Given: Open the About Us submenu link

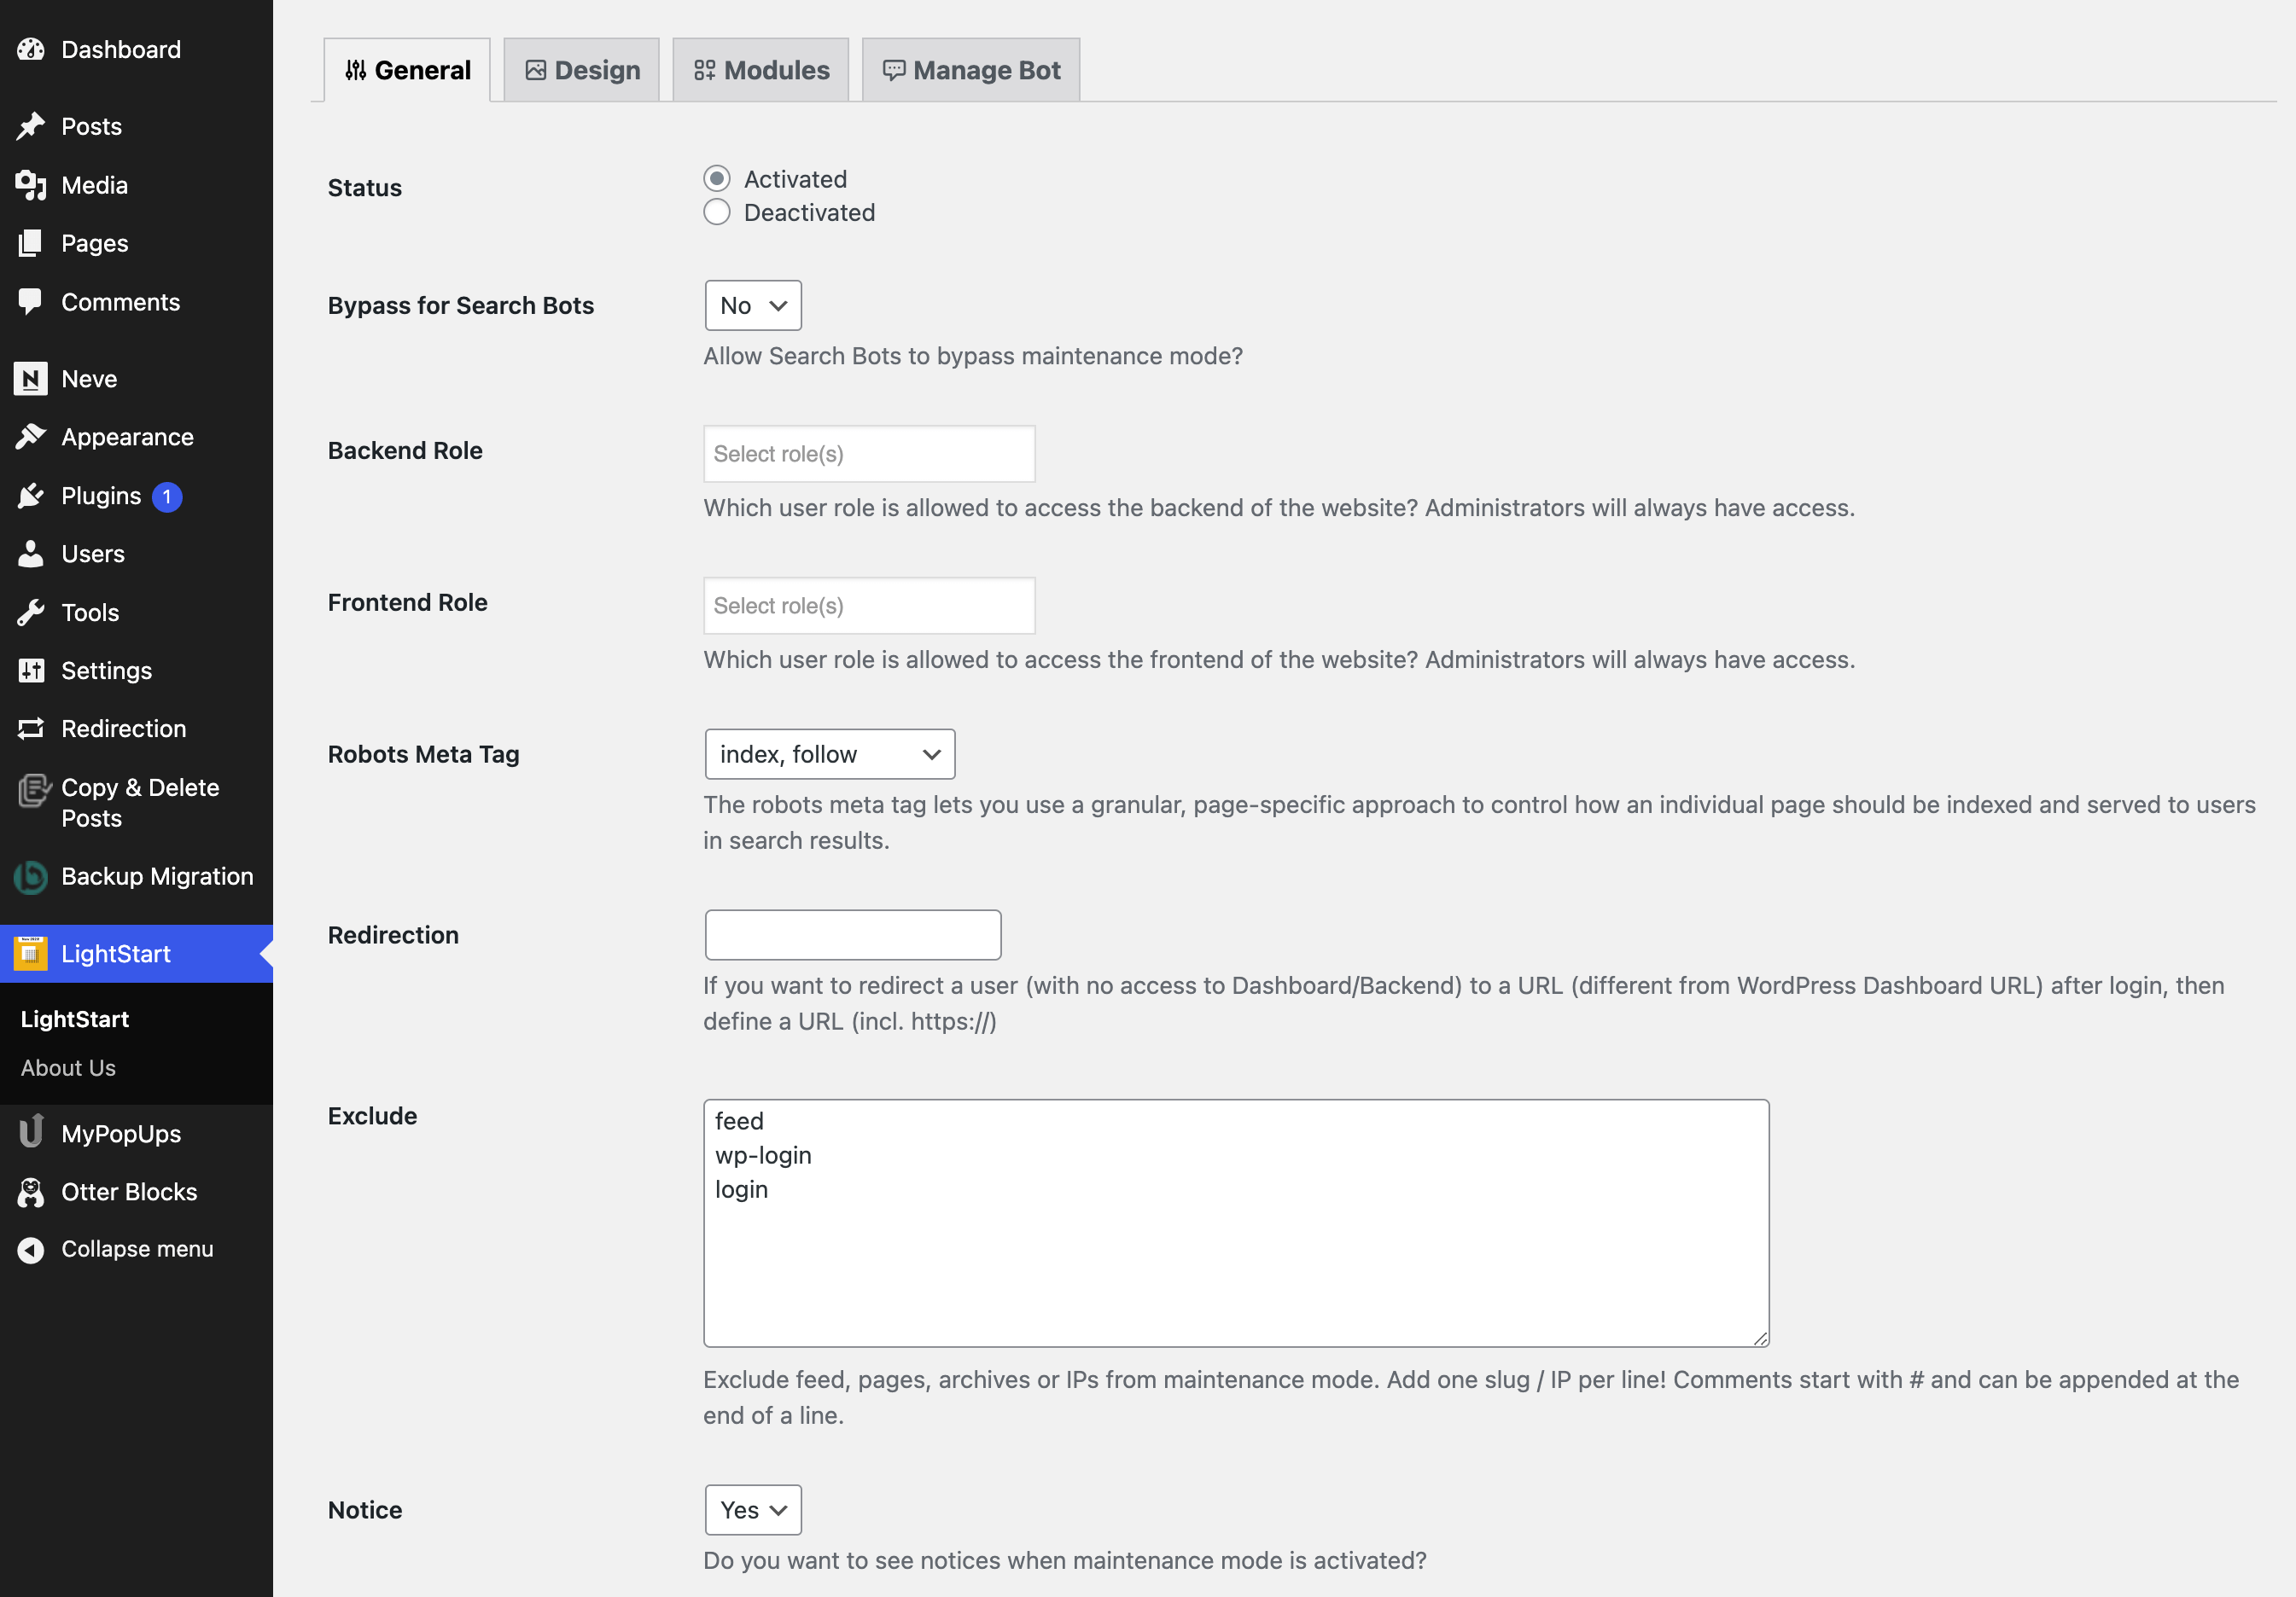Looking at the screenshot, I should click(68, 1067).
